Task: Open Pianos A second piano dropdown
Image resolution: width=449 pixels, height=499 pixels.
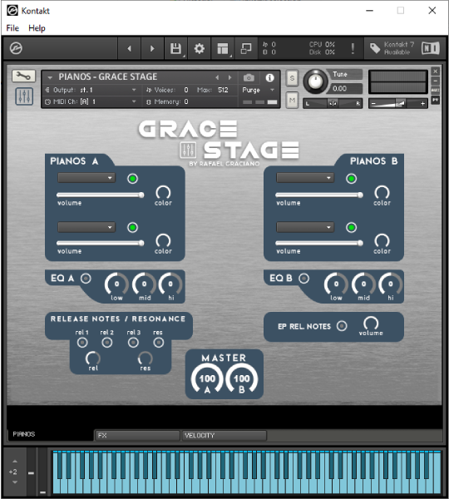Action: [86, 227]
